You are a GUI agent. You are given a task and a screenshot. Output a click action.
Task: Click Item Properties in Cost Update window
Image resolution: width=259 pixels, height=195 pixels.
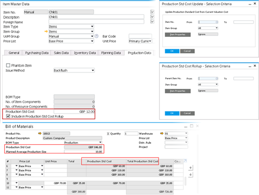(178, 35)
